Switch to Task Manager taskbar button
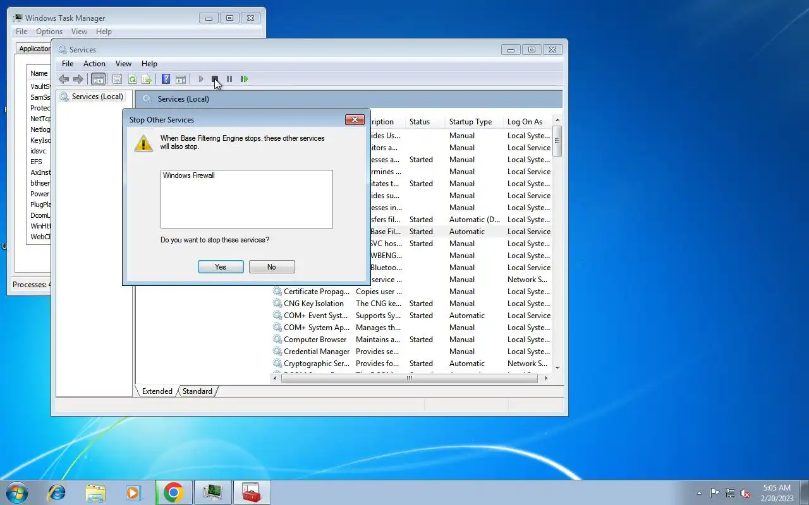 click(212, 492)
